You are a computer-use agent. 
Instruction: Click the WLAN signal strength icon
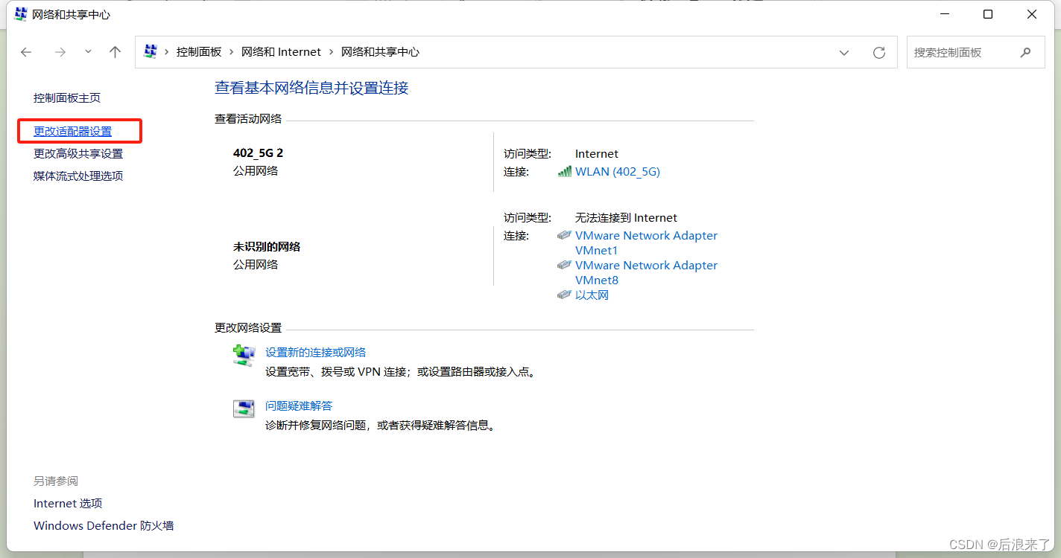[x=565, y=171]
